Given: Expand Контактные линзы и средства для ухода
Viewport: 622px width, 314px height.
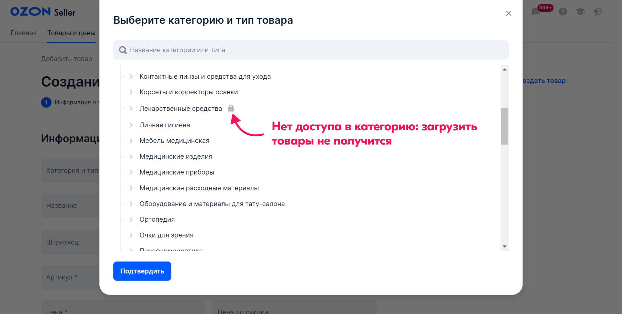Looking at the screenshot, I should [x=131, y=76].
